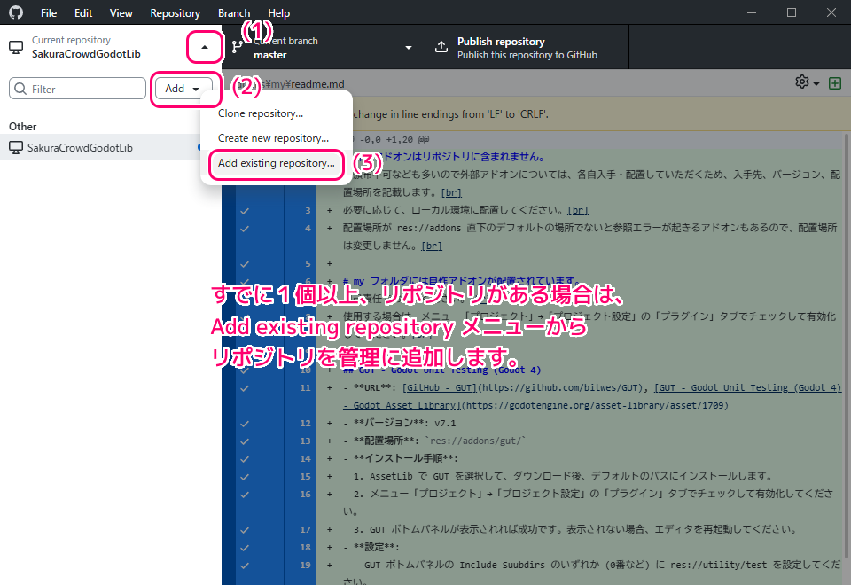Open the Repository menu in menu bar

pos(175,13)
